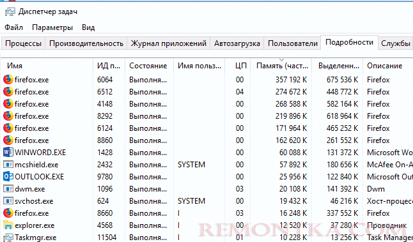Viewport: 413px width, 242px height.
Task: Click Firefox icon of PID 6124 row
Action: coord(8,128)
